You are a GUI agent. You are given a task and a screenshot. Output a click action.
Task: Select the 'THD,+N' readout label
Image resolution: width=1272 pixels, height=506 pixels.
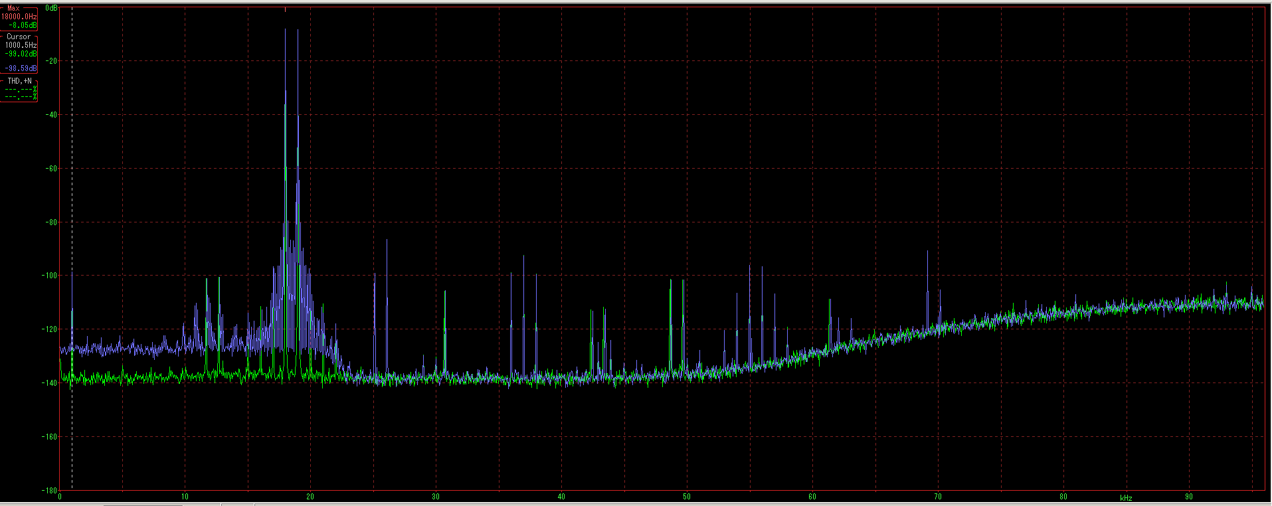point(19,81)
